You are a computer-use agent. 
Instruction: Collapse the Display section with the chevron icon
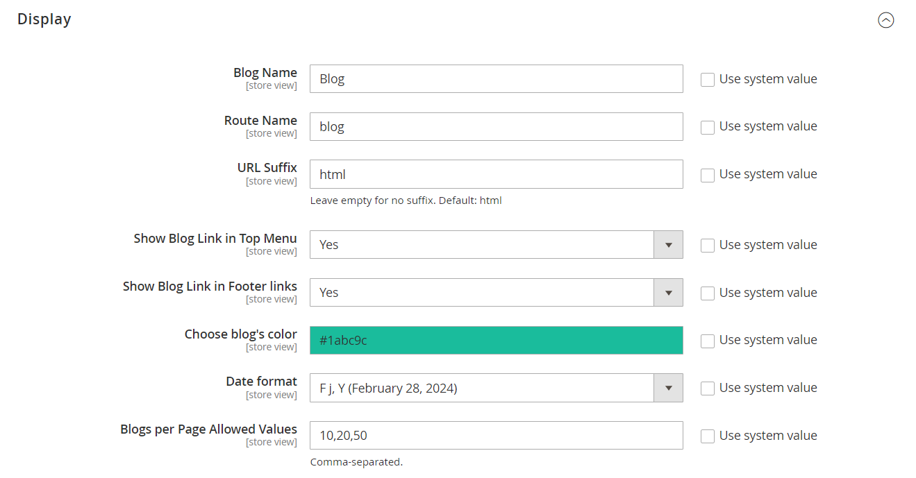point(885,20)
